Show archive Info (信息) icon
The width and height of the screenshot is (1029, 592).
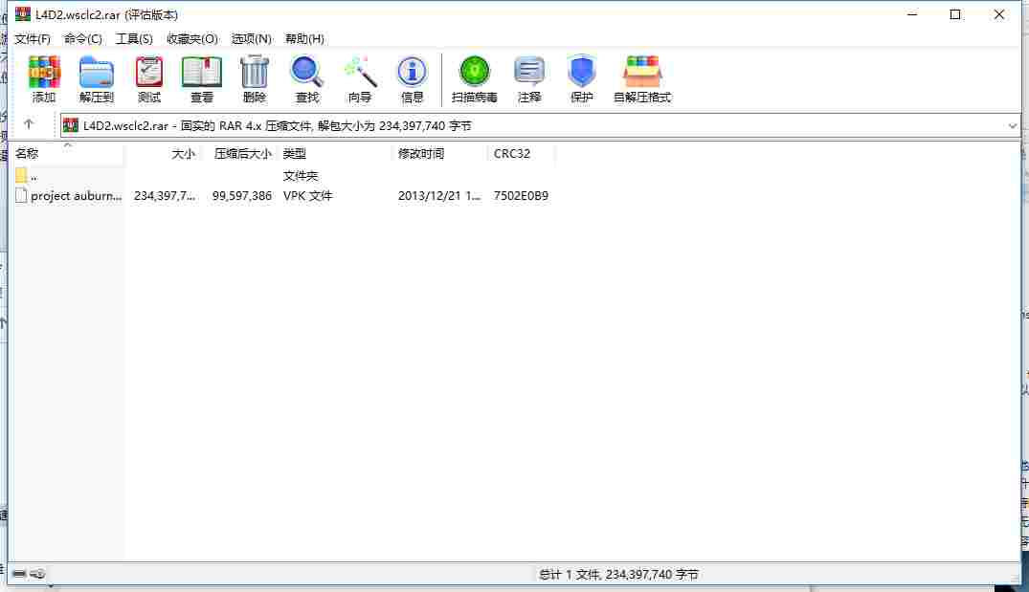[413, 73]
